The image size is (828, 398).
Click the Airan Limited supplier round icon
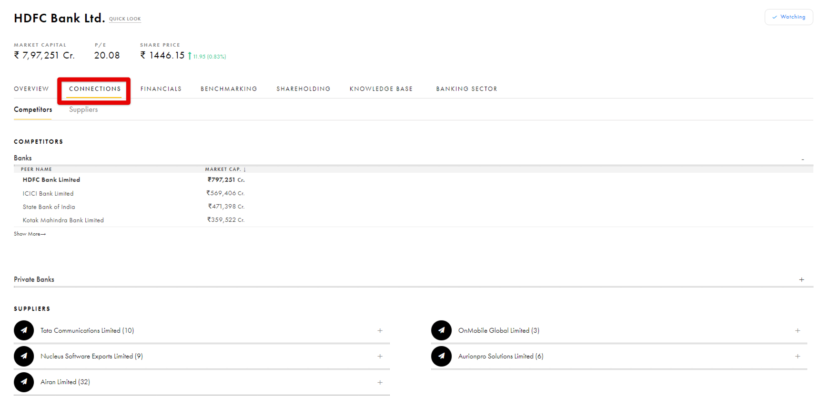[24, 382]
